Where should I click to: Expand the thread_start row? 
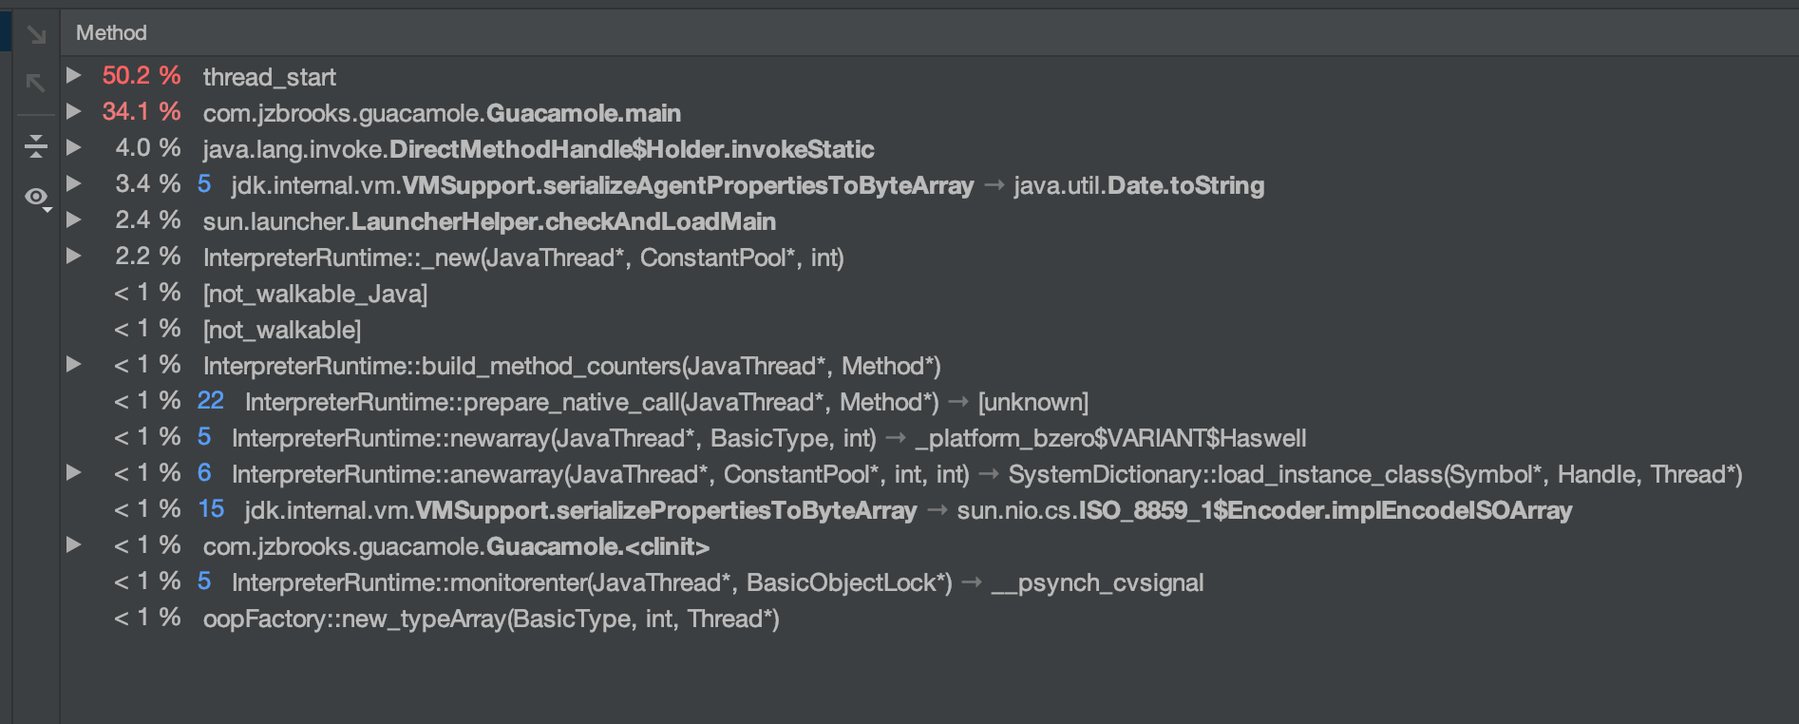click(73, 75)
